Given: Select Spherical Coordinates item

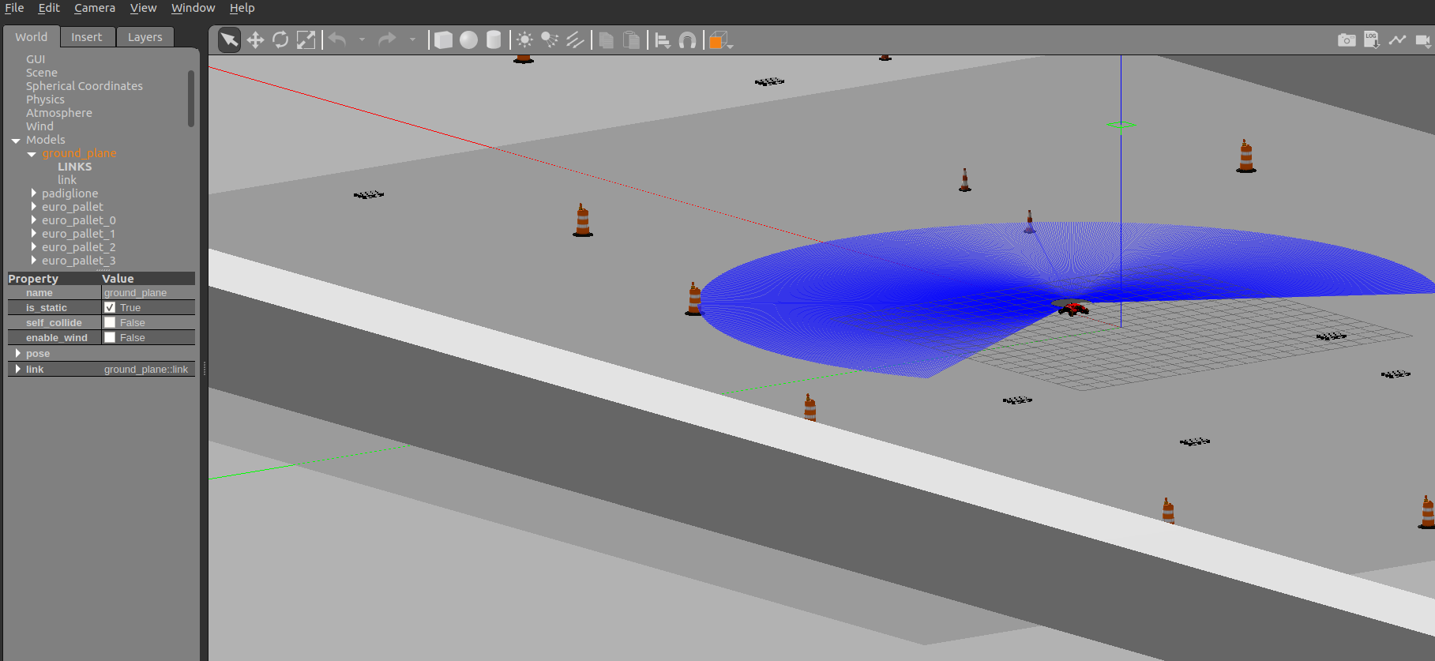Looking at the screenshot, I should coord(85,86).
